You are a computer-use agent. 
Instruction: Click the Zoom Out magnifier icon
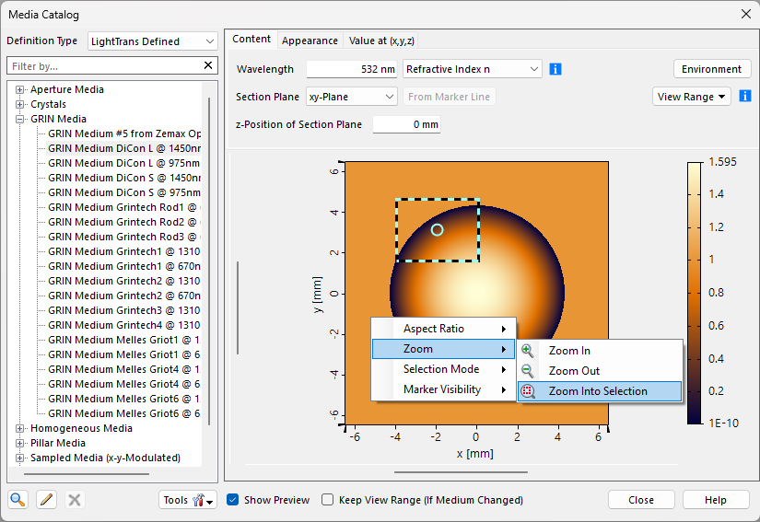[x=527, y=371]
